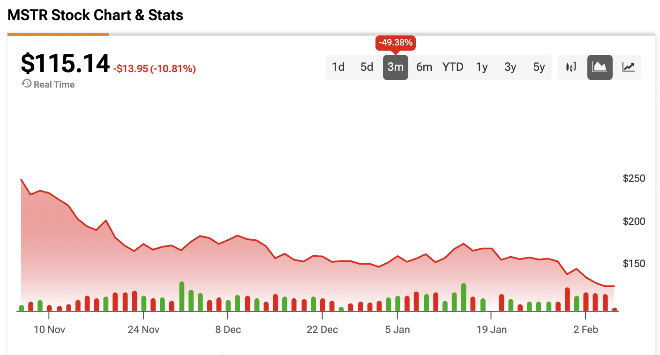Click the tallest green volume bar
660x355 pixels.
click(x=181, y=296)
